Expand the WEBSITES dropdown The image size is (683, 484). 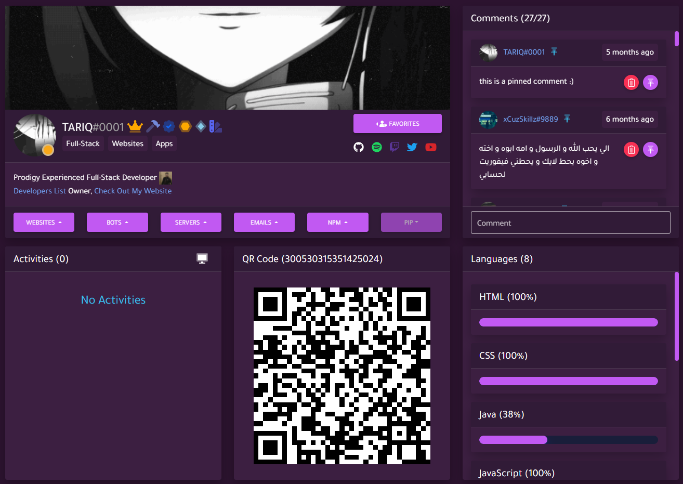pos(44,222)
